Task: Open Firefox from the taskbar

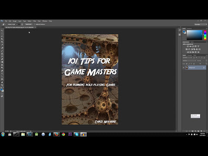Action: pos(56,134)
